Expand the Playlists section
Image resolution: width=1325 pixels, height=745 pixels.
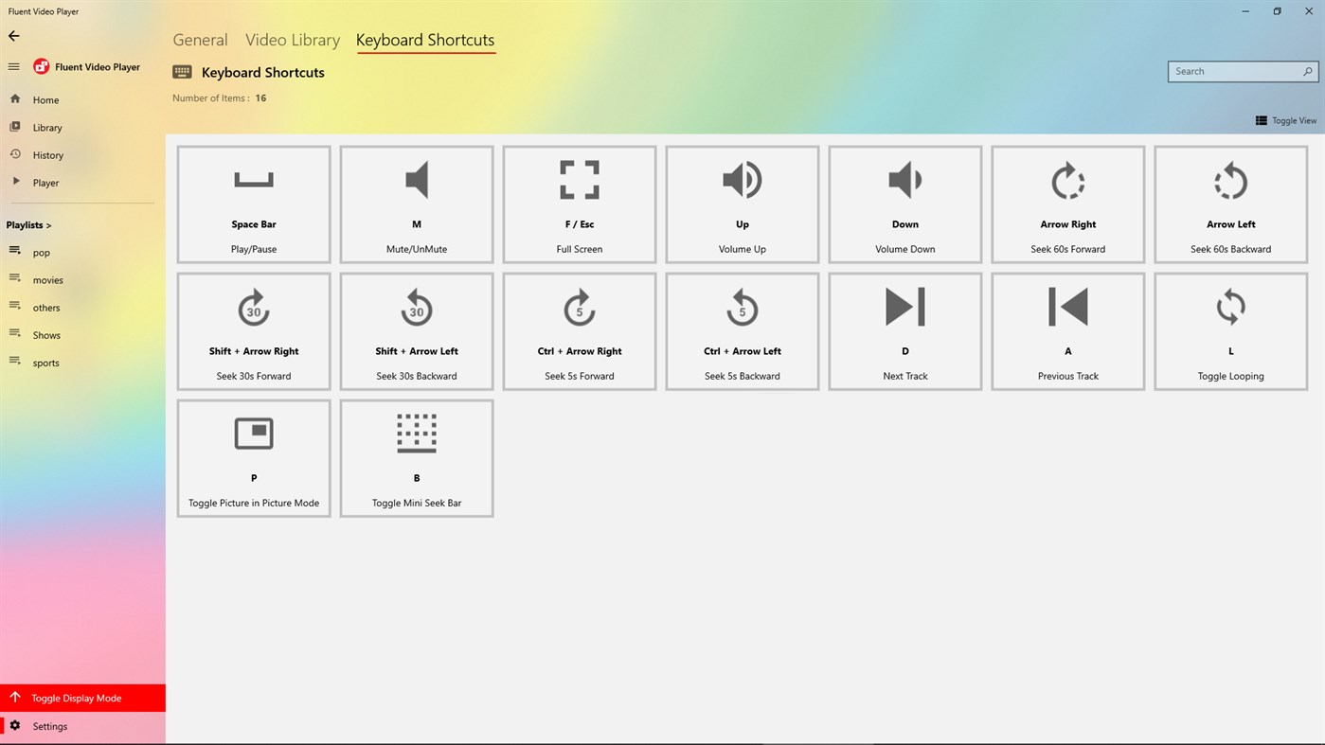click(29, 224)
